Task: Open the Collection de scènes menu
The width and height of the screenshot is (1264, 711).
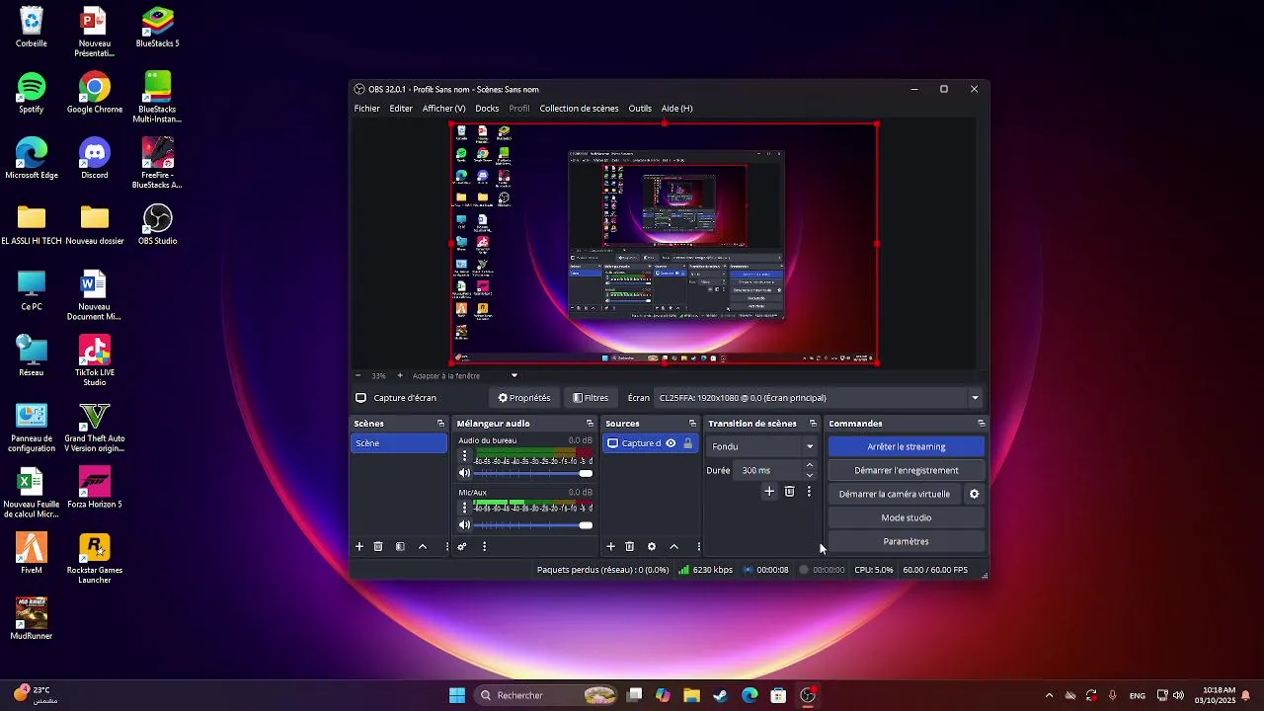Action: pyautogui.click(x=579, y=109)
